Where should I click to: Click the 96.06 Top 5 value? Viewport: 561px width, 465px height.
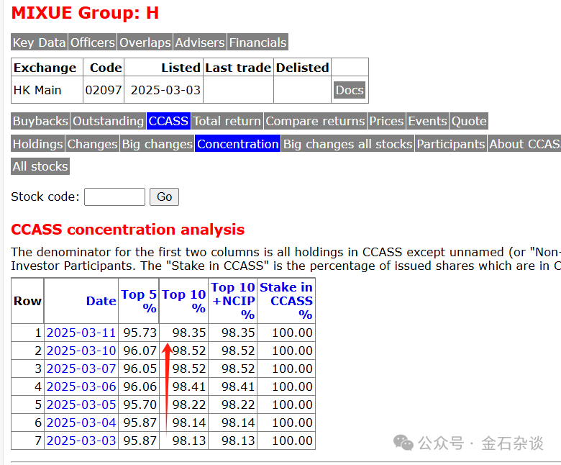140,387
